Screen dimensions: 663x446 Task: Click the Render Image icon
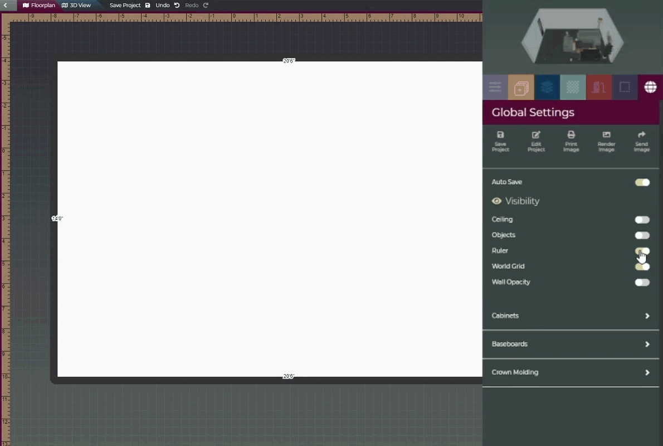coord(606,135)
